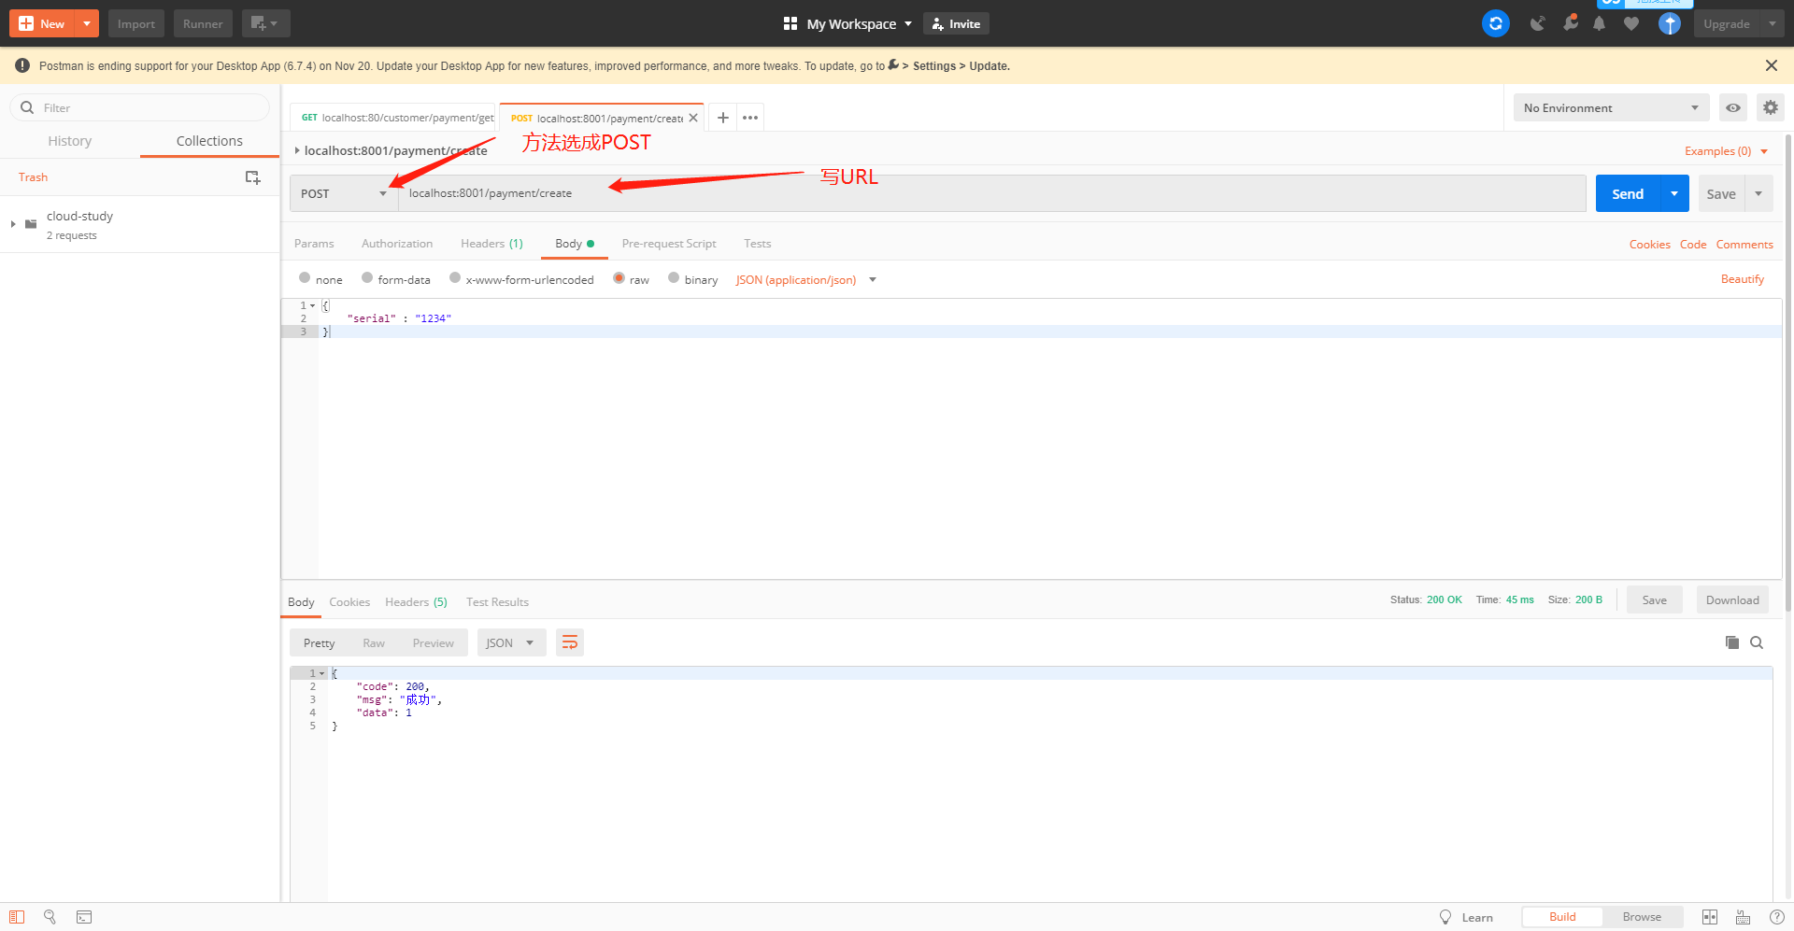The image size is (1794, 931).
Task: Toggle the sidebar from the status bar
Action: point(17,917)
